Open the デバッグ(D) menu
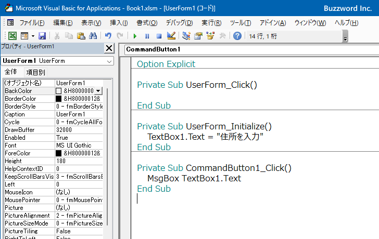The height and width of the screenshot is (239, 379). (179, 23)
